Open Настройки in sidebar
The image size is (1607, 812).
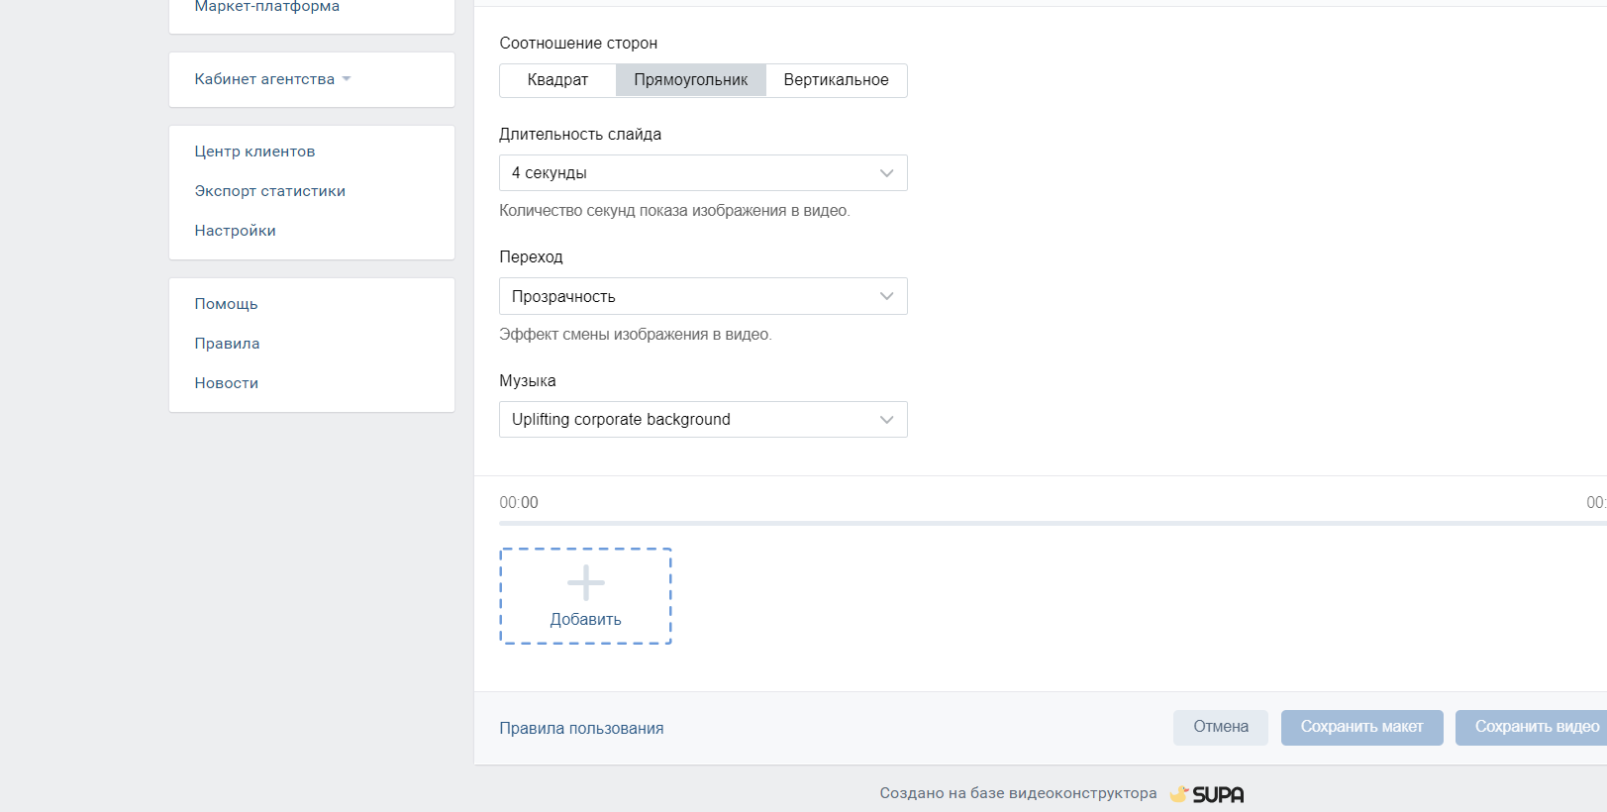pos(235,231)
